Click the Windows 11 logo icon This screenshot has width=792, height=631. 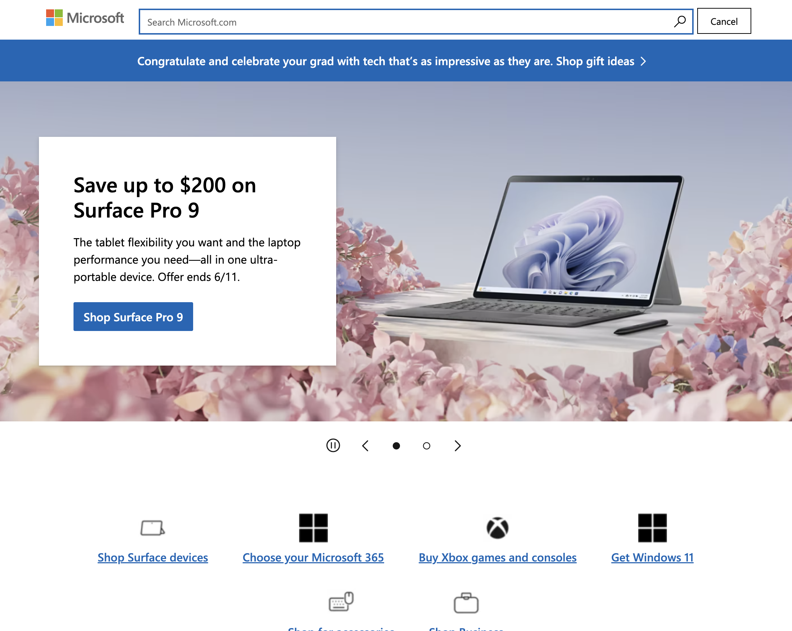pyautogui.click(x=652, y=528)
